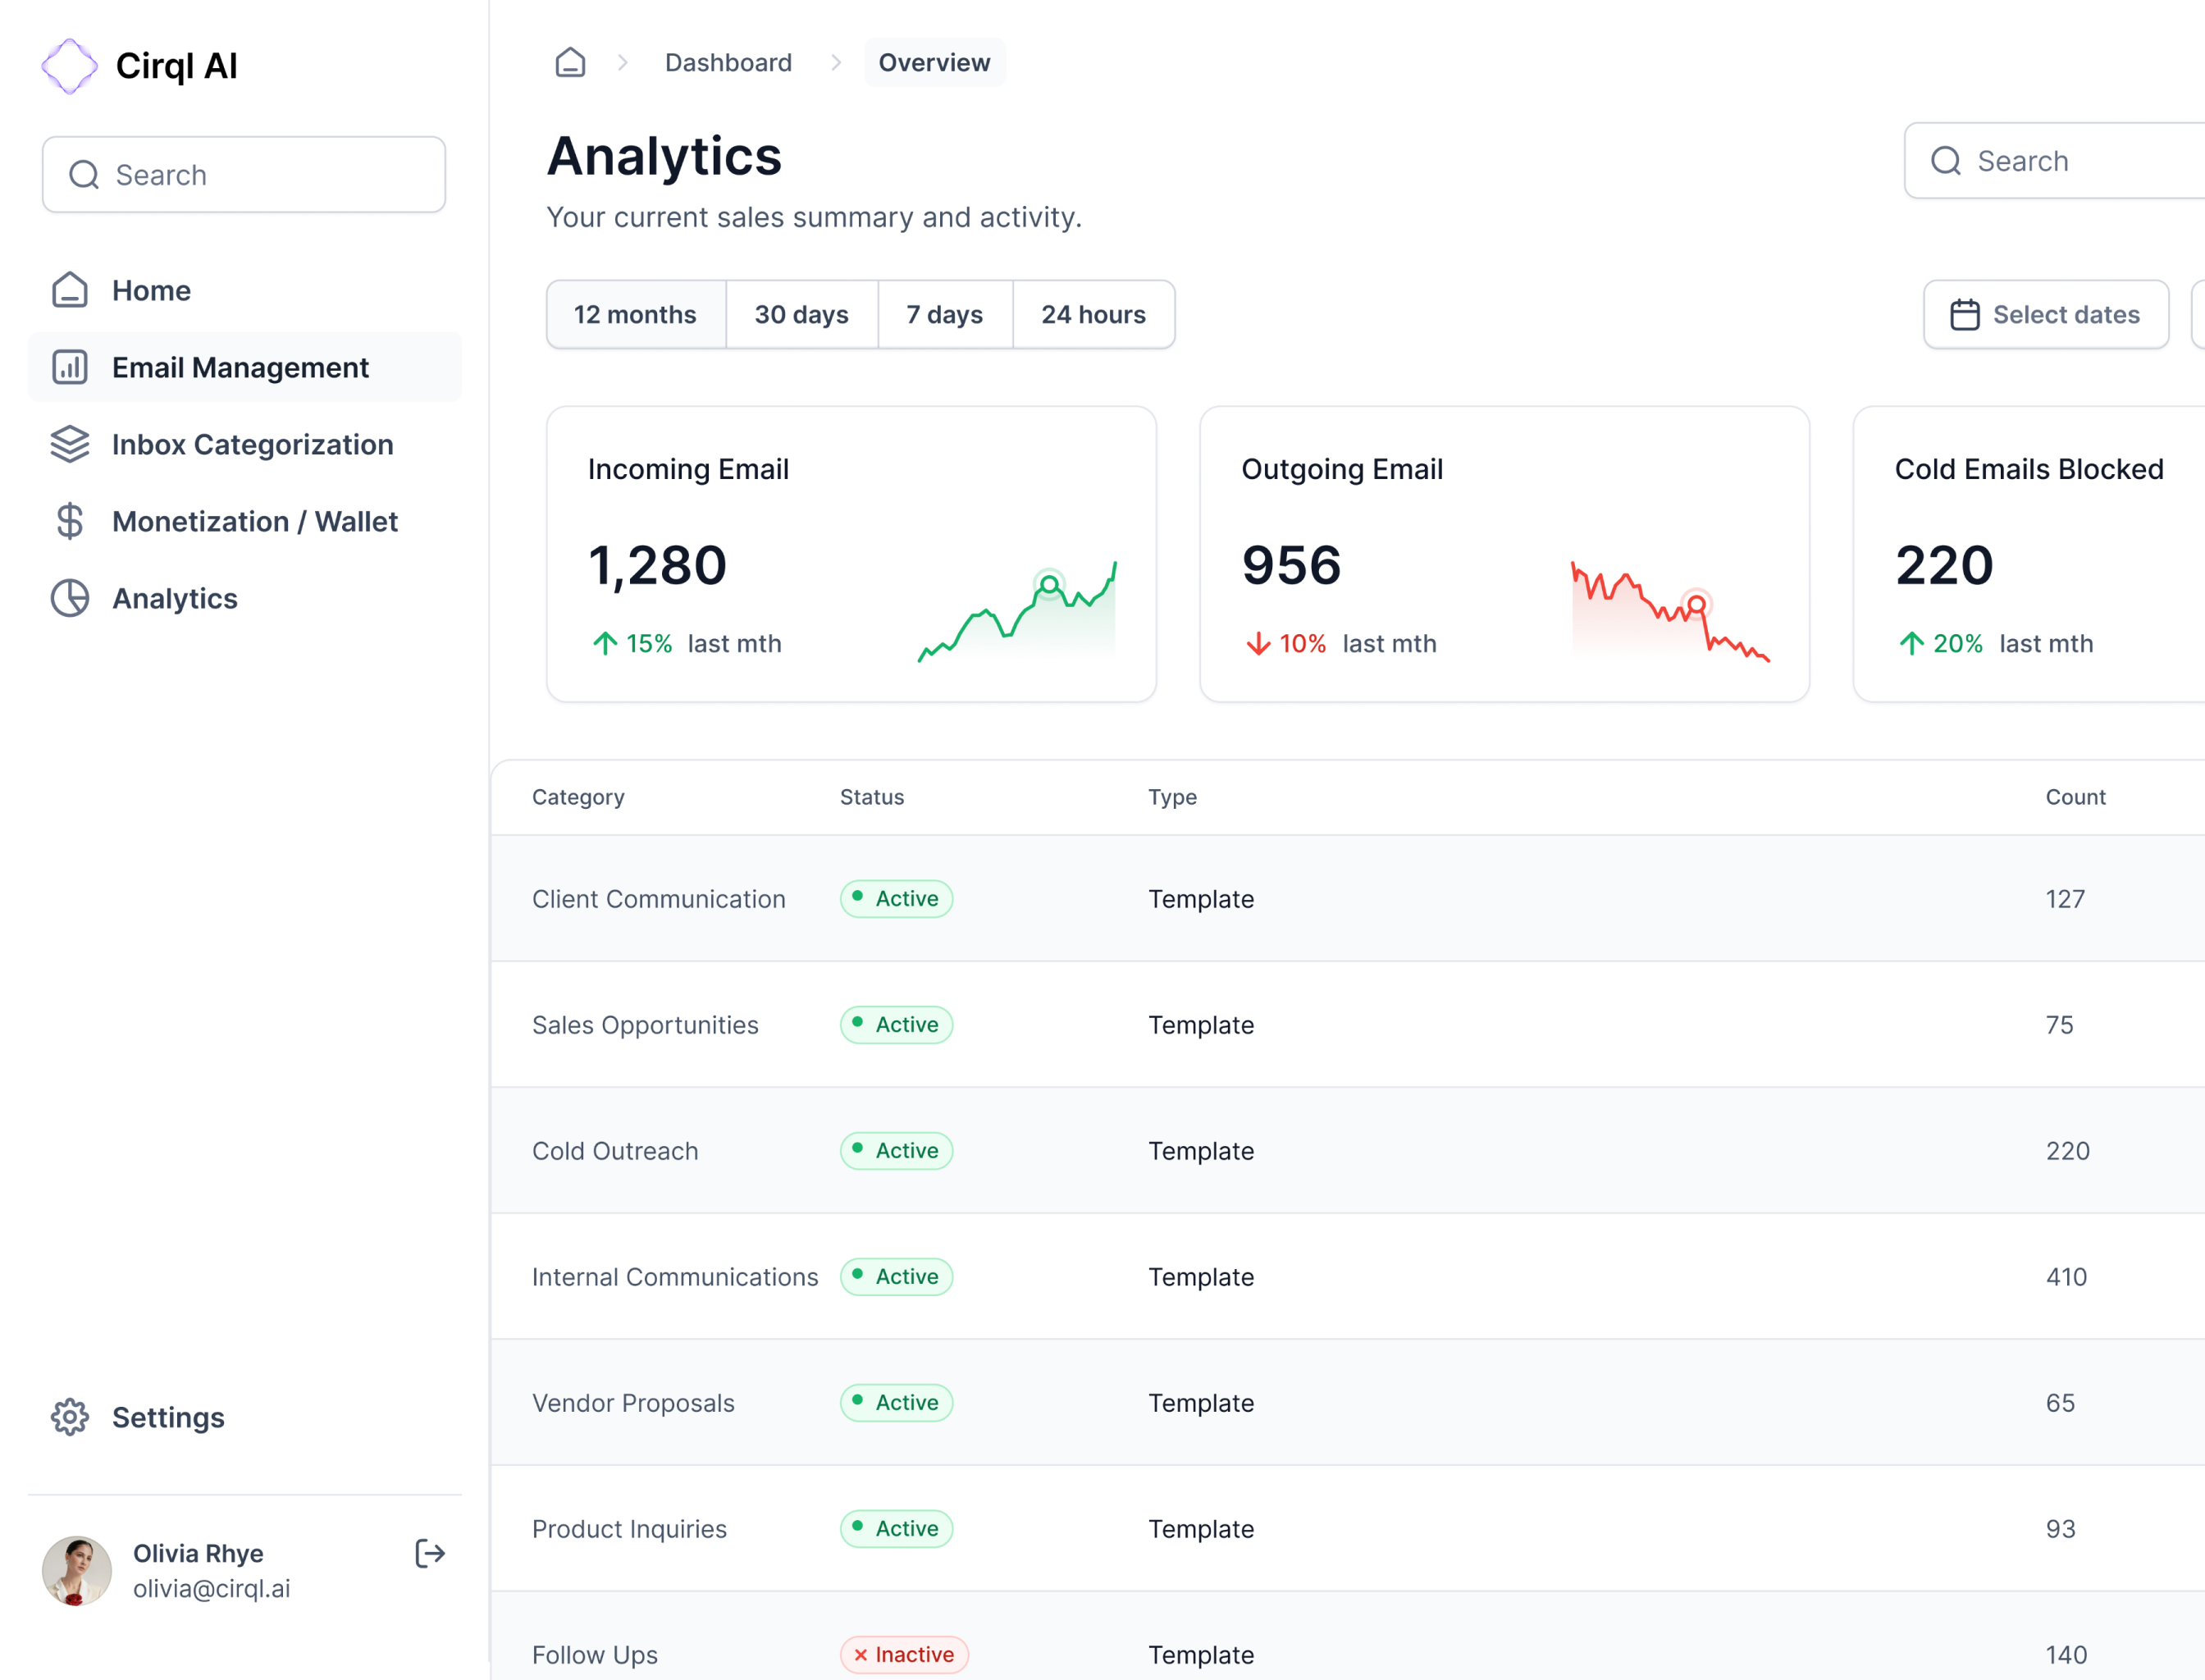Click the Sales Opportunities category cell
Screen dimensions: 2205x1680
coord(645,1025)
